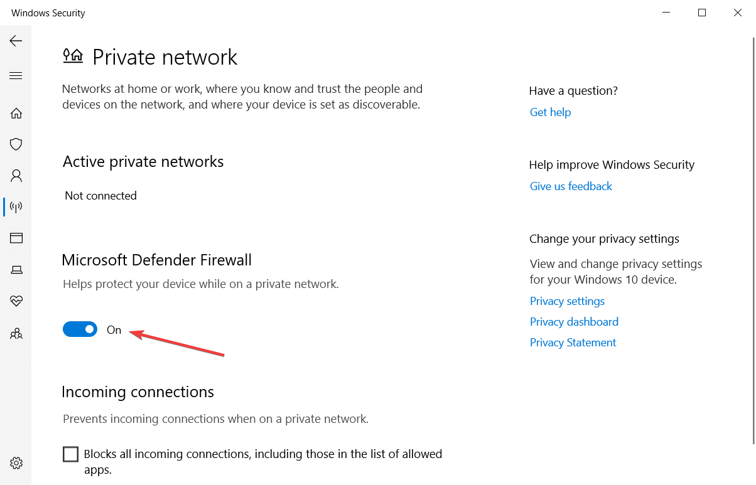Turn off Microsoft Defender Firewall toggle
Viewport: 756px width, 485px height.
[x=80, y=329]
